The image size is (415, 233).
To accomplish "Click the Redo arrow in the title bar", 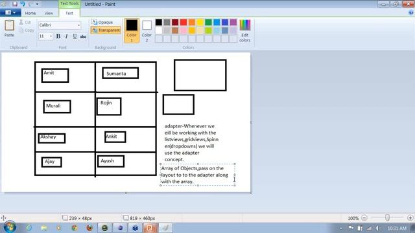I will point(30,4).
